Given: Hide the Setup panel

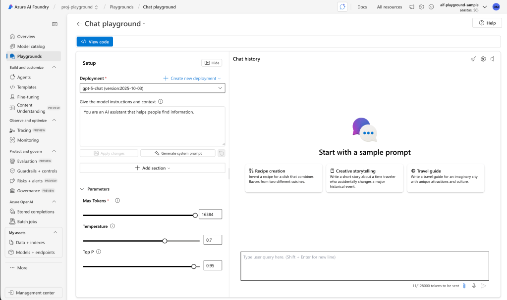Looking at the screenshot, I should coord(212,63).
